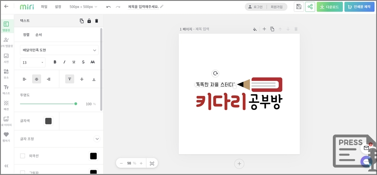Open the font size 13 dropdown
The width and height of the screenshot is (377, 175).
coord(33,62)
